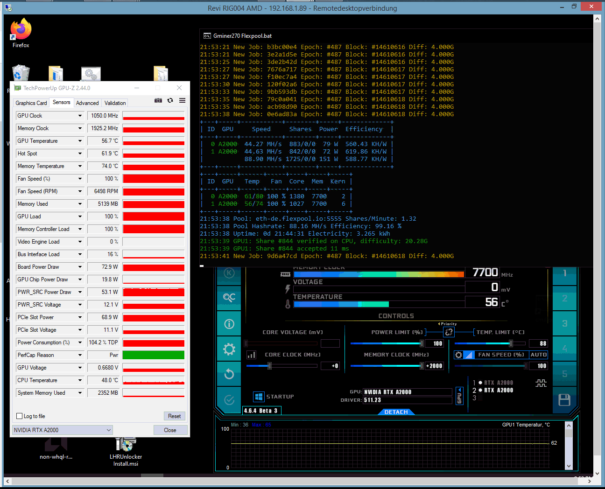Click the GPU-Z Close button

point(170,430)
